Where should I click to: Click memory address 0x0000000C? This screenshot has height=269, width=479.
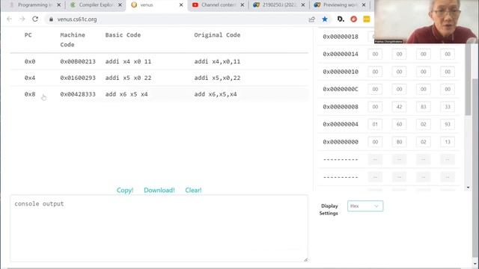341,89
